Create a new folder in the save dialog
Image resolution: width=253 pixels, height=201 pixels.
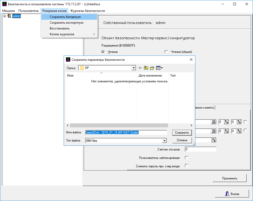[152, 68]
